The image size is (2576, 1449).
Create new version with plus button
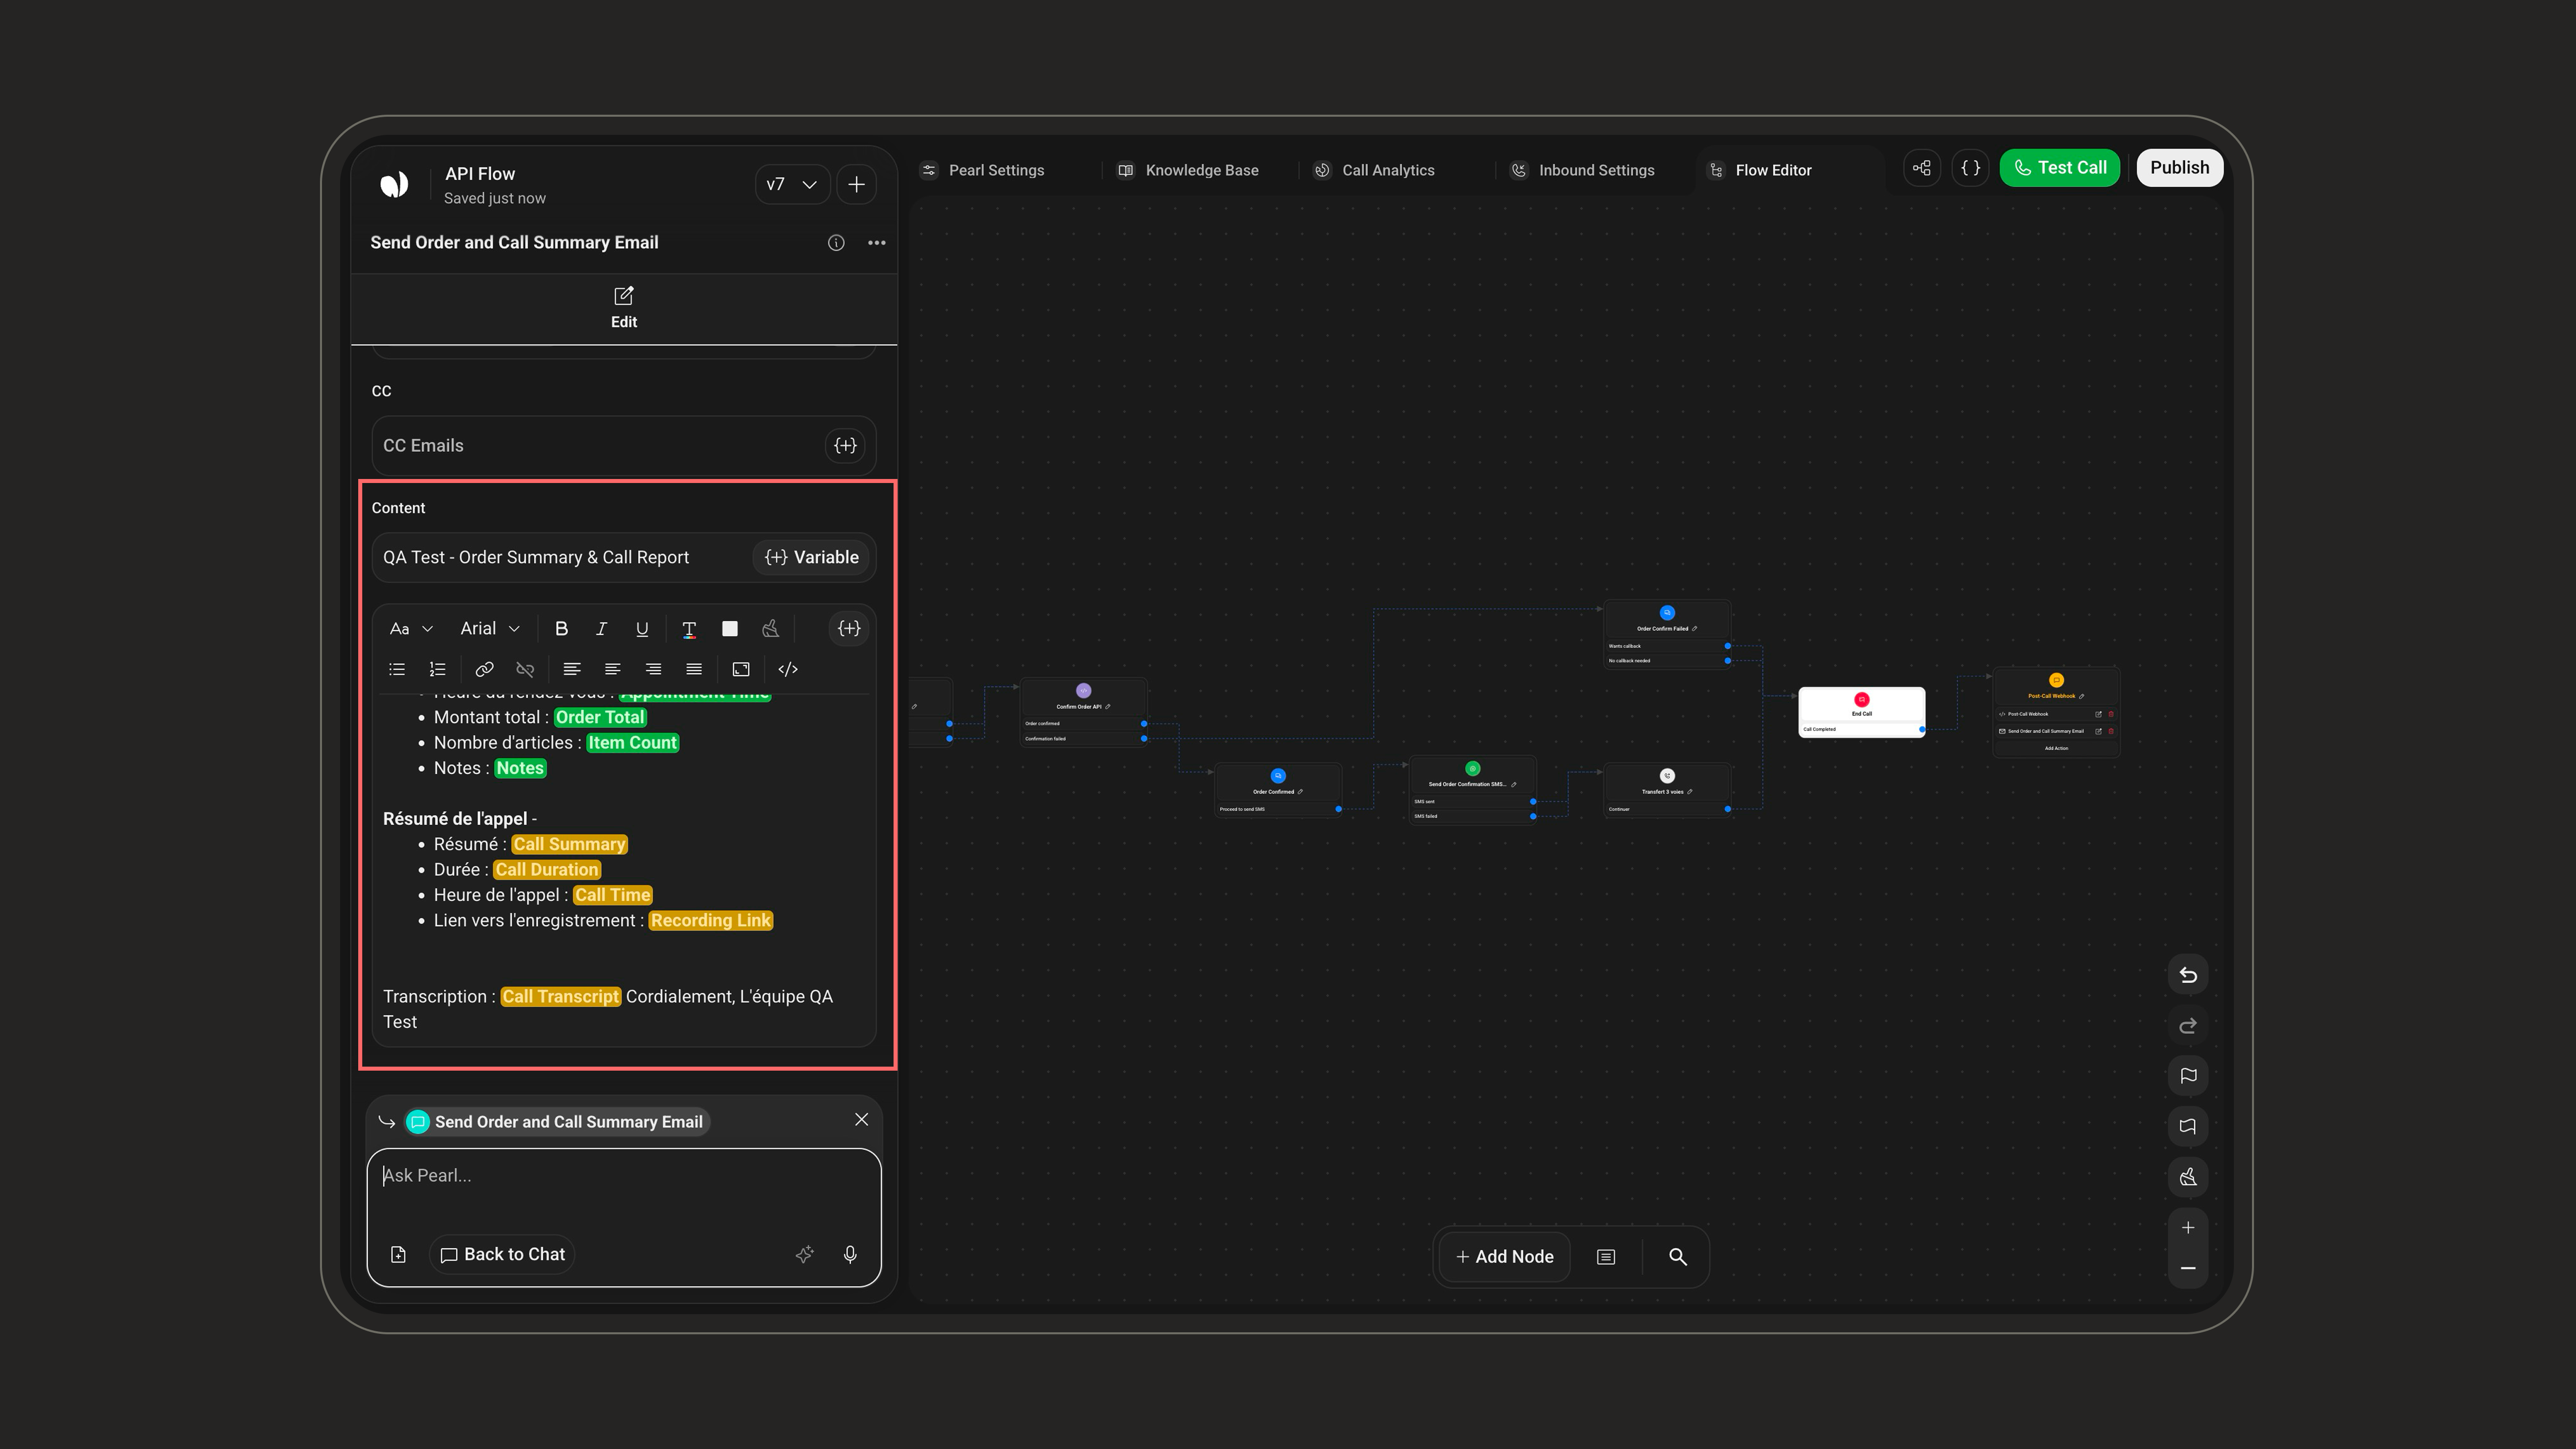(x=857, y=185)
